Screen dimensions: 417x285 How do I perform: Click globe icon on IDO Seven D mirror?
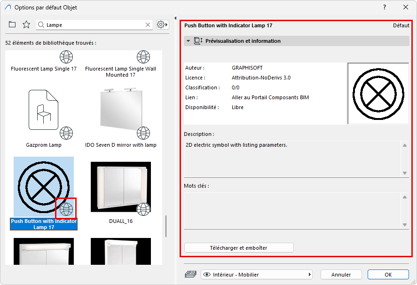[x=143, y=133]
